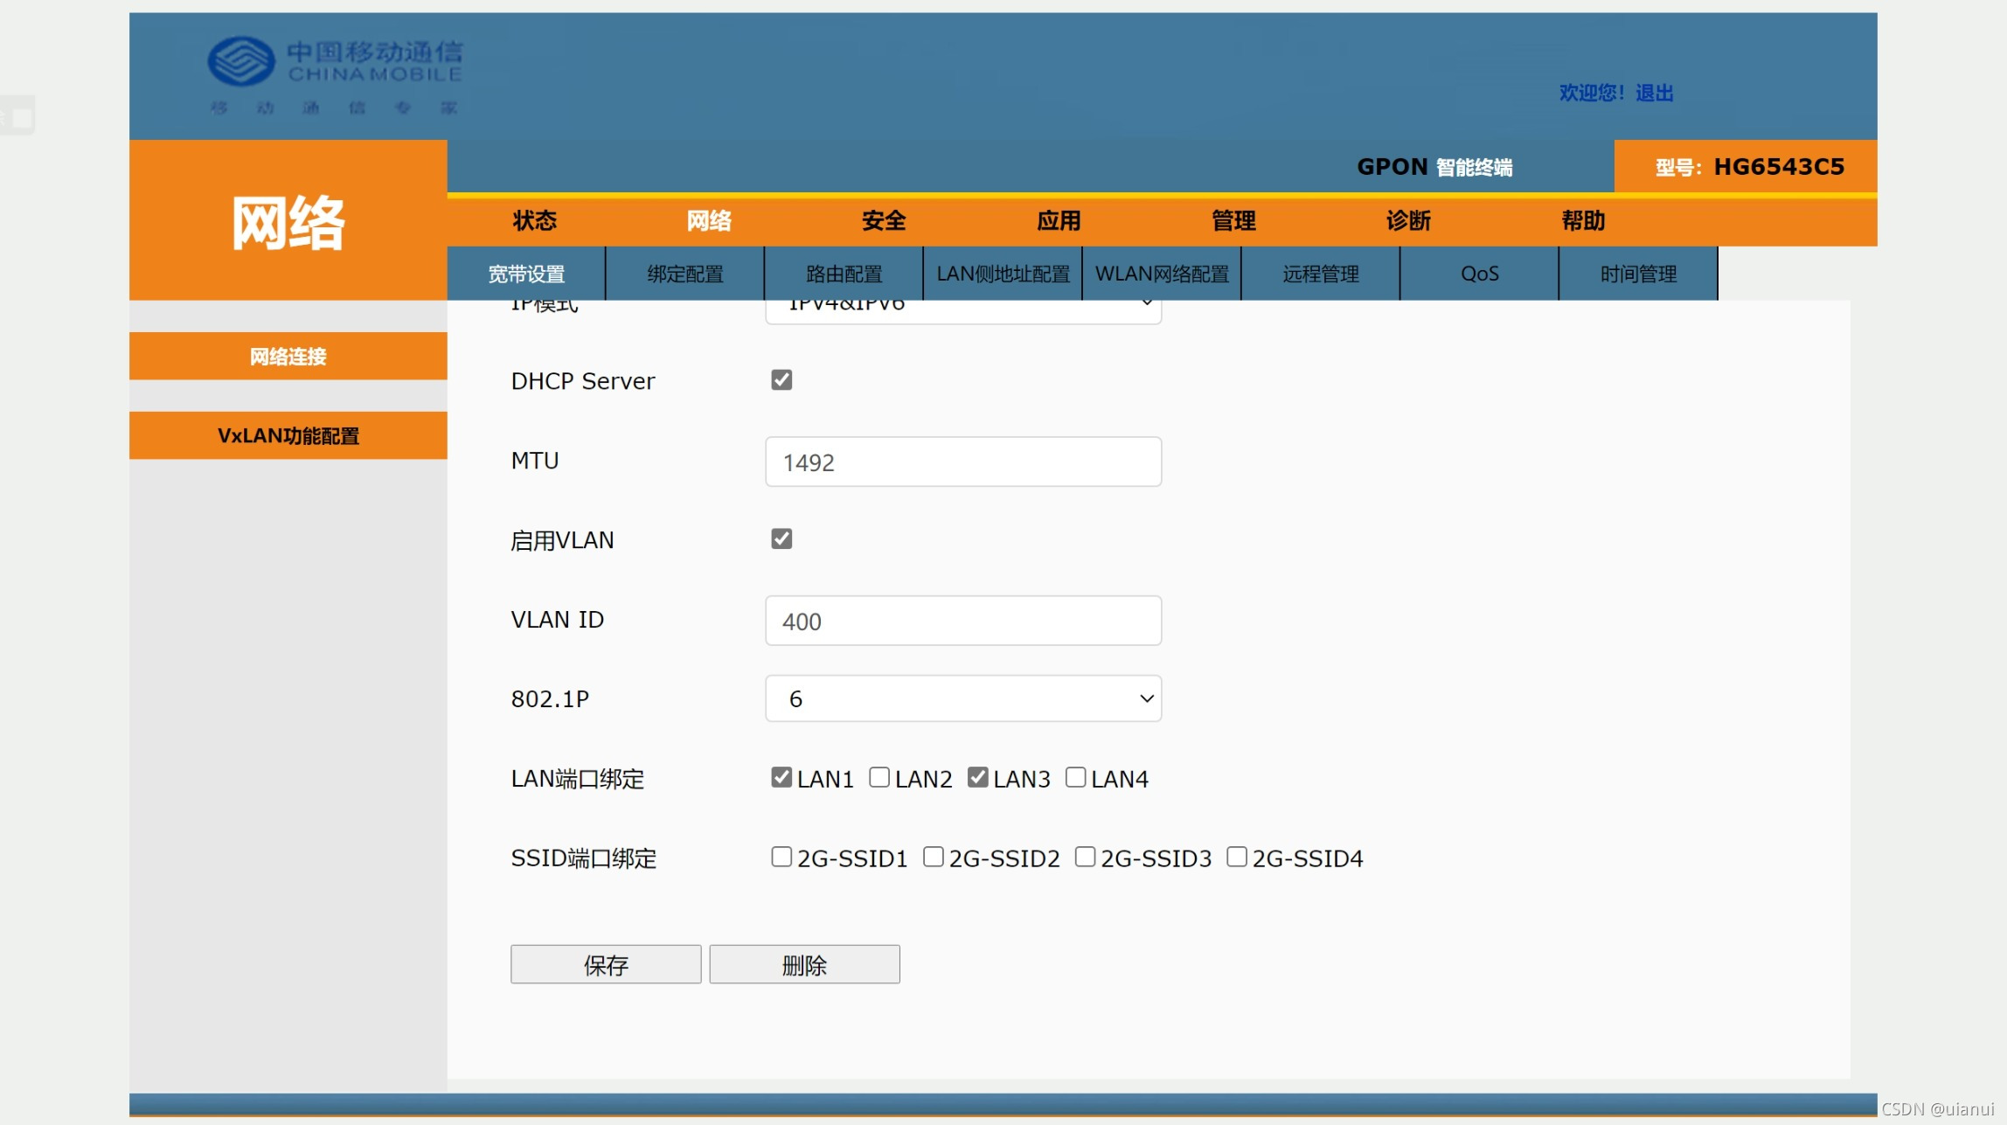This screenshot has width=2007, height=1125.
Task: Open the 状态 main menu
Action: [534, 221]
